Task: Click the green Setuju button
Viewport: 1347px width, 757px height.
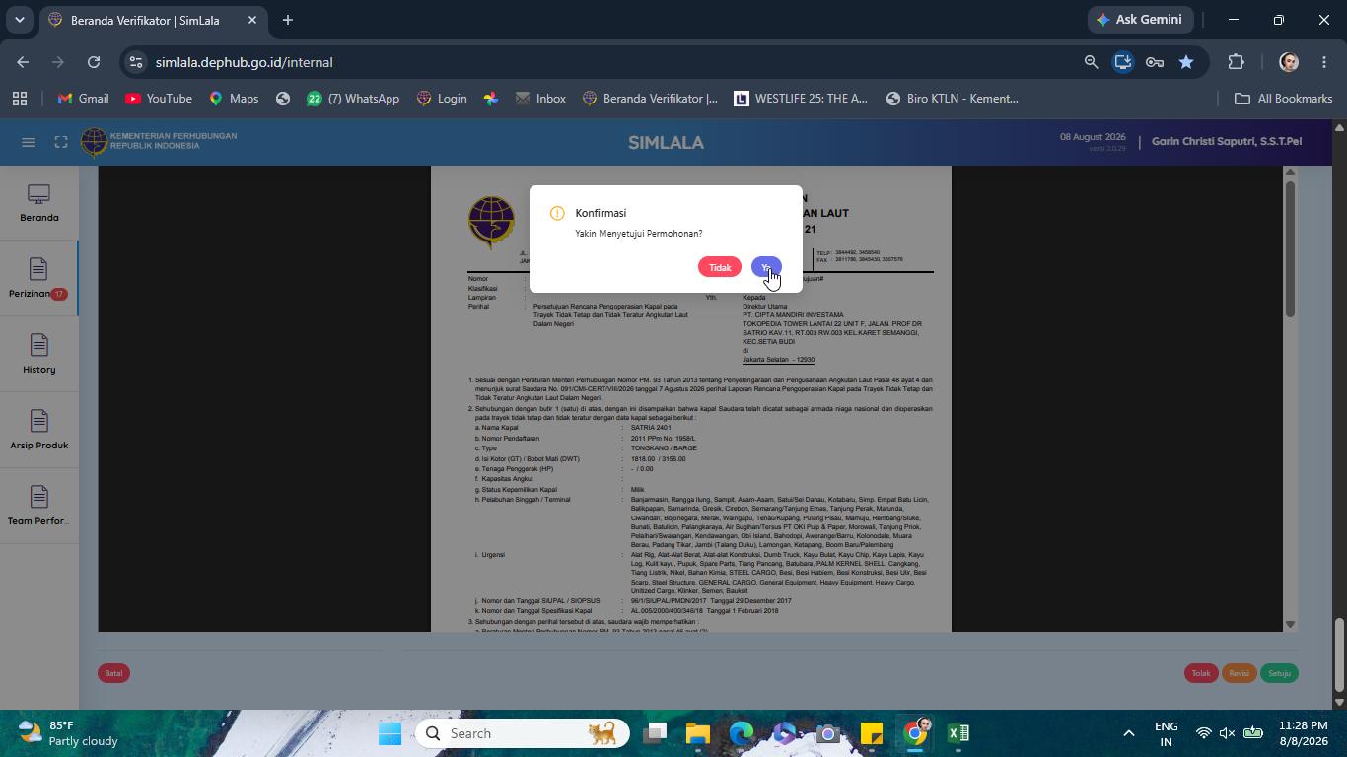Action: click(x=1279, y=673)
